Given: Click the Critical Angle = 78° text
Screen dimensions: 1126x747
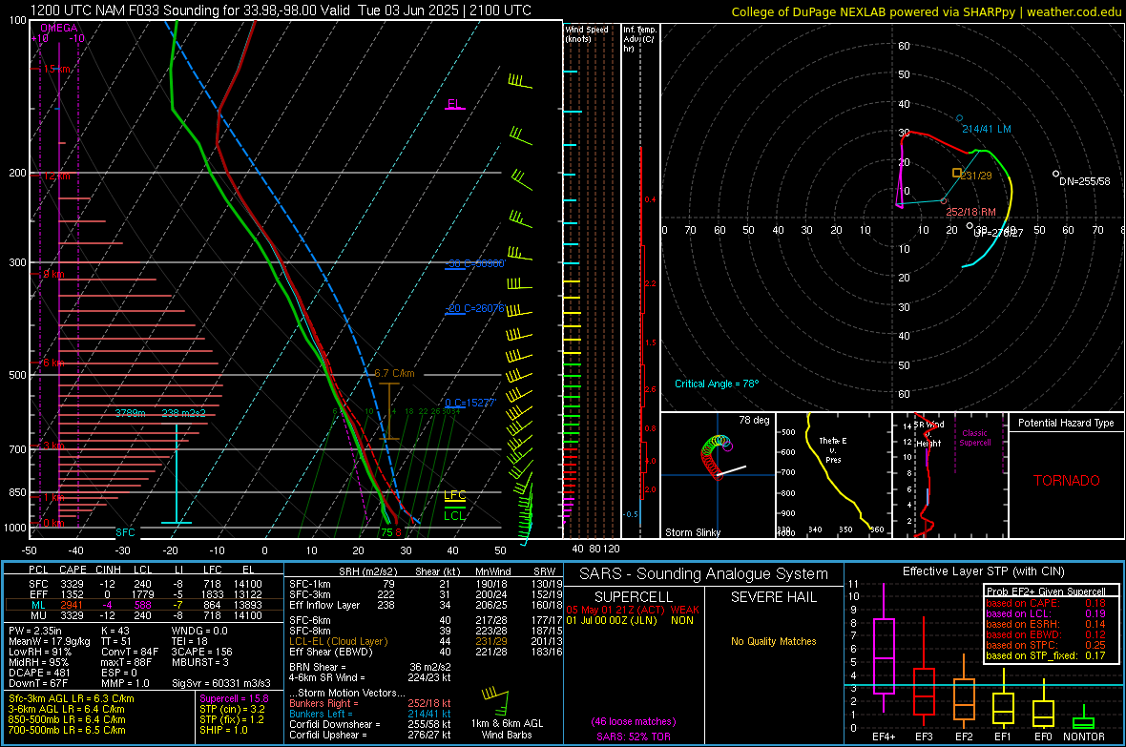Looking at the screenshot, I should [x=717, y=384].
